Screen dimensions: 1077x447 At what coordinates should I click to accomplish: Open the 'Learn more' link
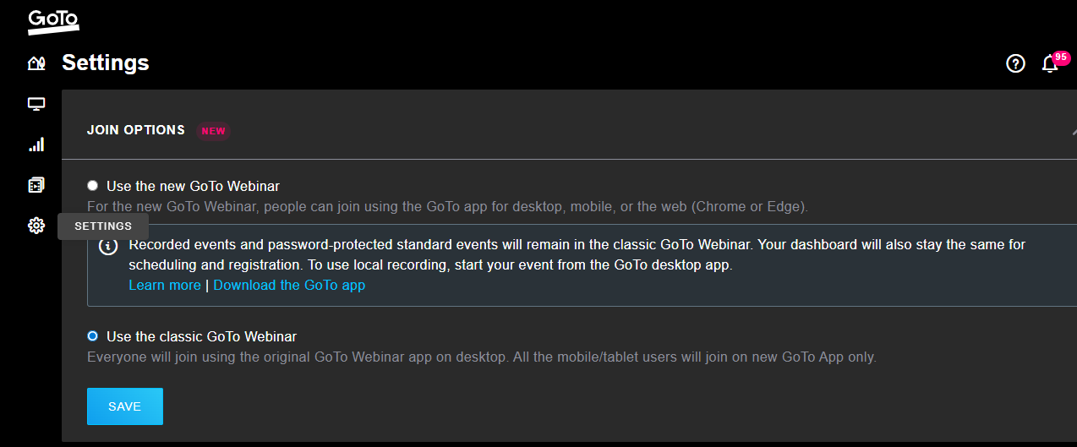coord(165,286)
